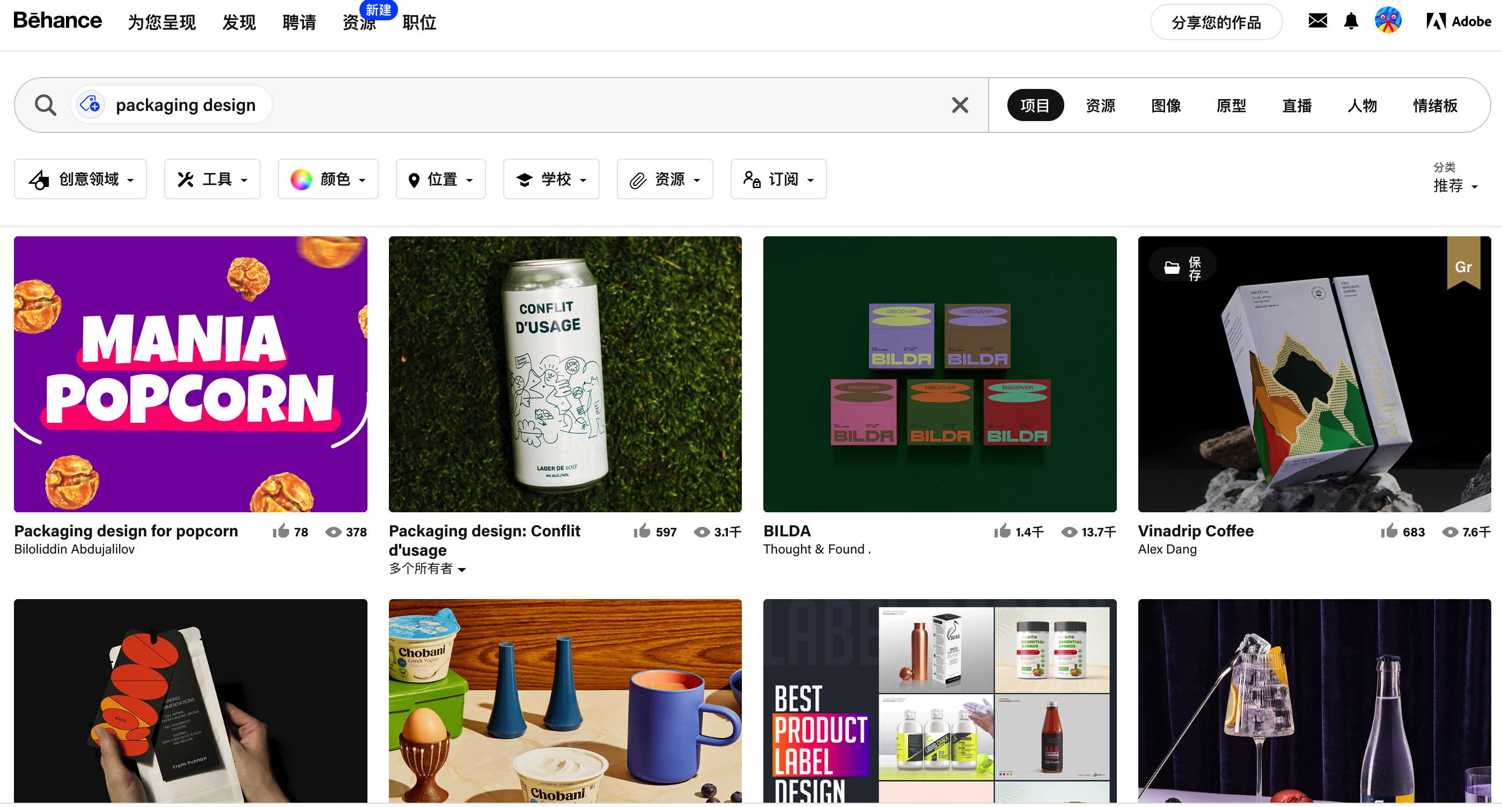
Task: Expand the 位置 location dropdown
Action: click(x=441, y=180)
